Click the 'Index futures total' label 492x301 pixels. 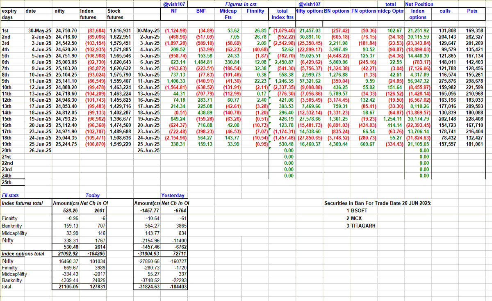(x=22, y=203)
